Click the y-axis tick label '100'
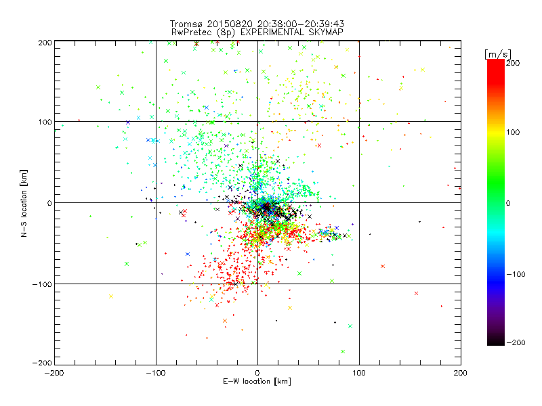The width and height of the screenshot is (542, 406). tap(45, 122)
